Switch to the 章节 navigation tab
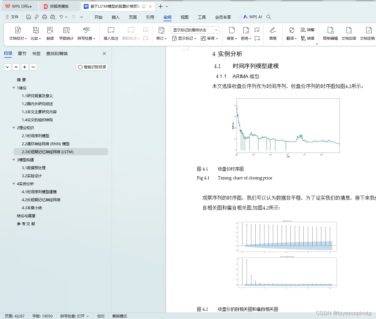 (22, 54)
